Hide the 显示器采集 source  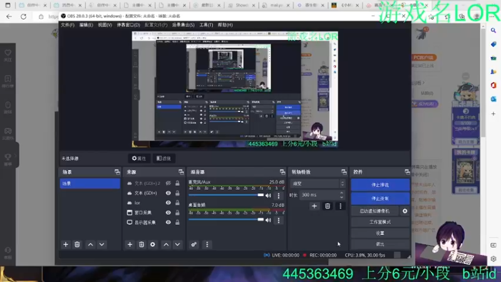tap(168, 222)
